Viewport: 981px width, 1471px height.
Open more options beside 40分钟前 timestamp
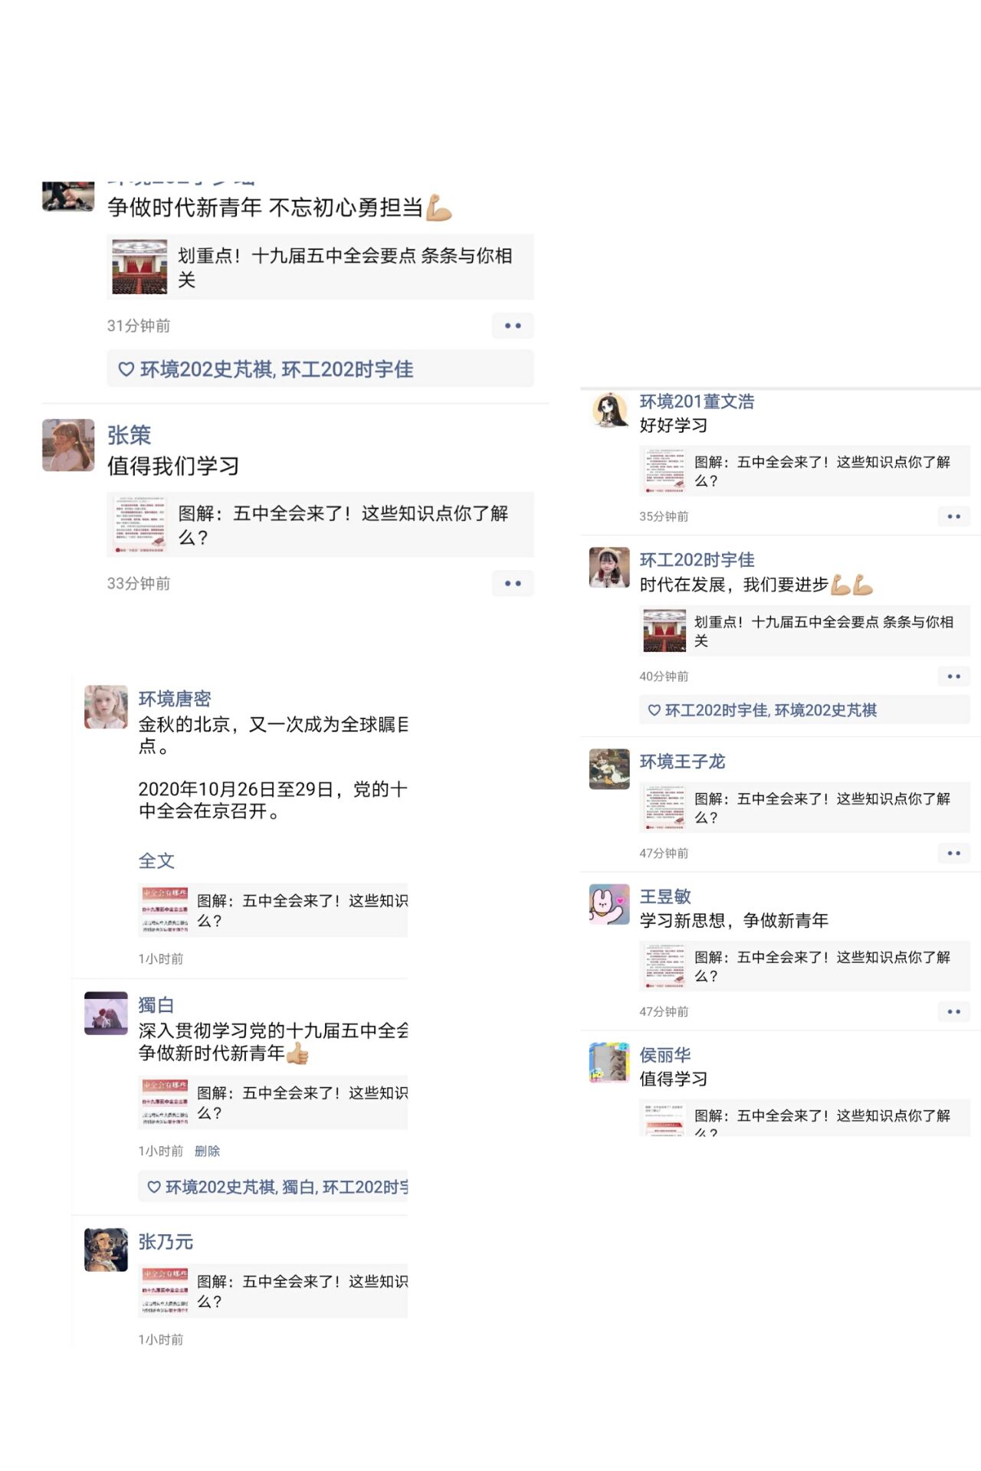tap(954, 677)
